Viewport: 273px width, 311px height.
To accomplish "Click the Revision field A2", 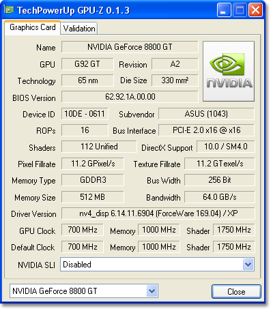I will [x=175, y=64].
